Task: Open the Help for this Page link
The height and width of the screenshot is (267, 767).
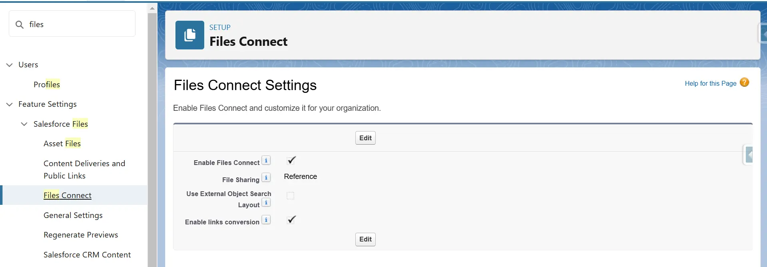Action: point(710,83)
